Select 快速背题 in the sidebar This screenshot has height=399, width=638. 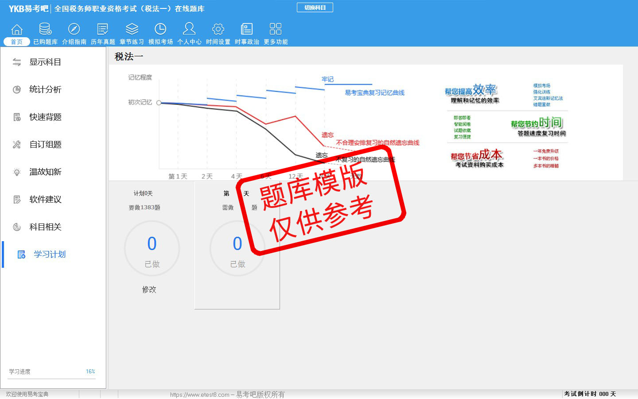(45, 117)
